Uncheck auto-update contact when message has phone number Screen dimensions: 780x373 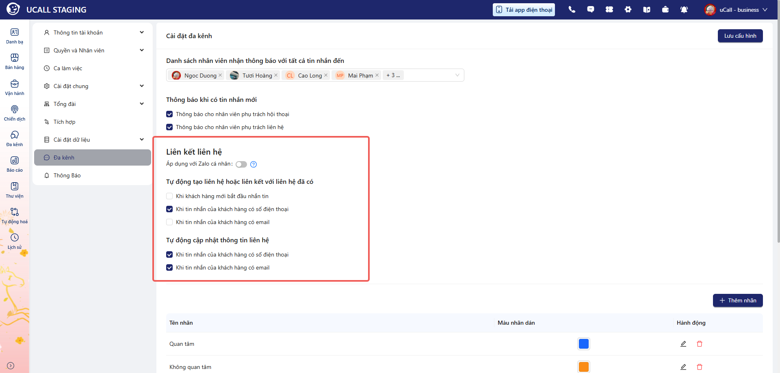tap(169, 254)
